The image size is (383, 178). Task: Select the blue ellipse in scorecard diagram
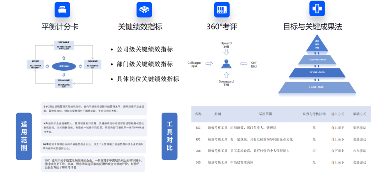click(64, 66)
